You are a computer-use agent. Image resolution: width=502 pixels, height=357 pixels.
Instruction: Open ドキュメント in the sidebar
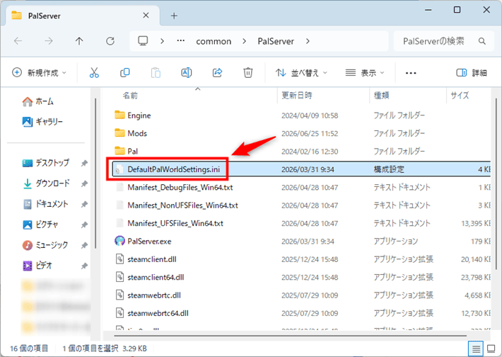(45, 204)
